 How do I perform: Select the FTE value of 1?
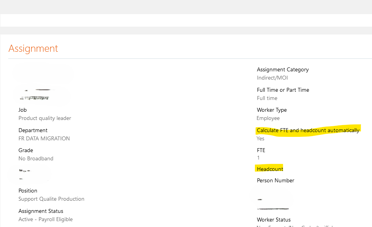click(258, 158)
